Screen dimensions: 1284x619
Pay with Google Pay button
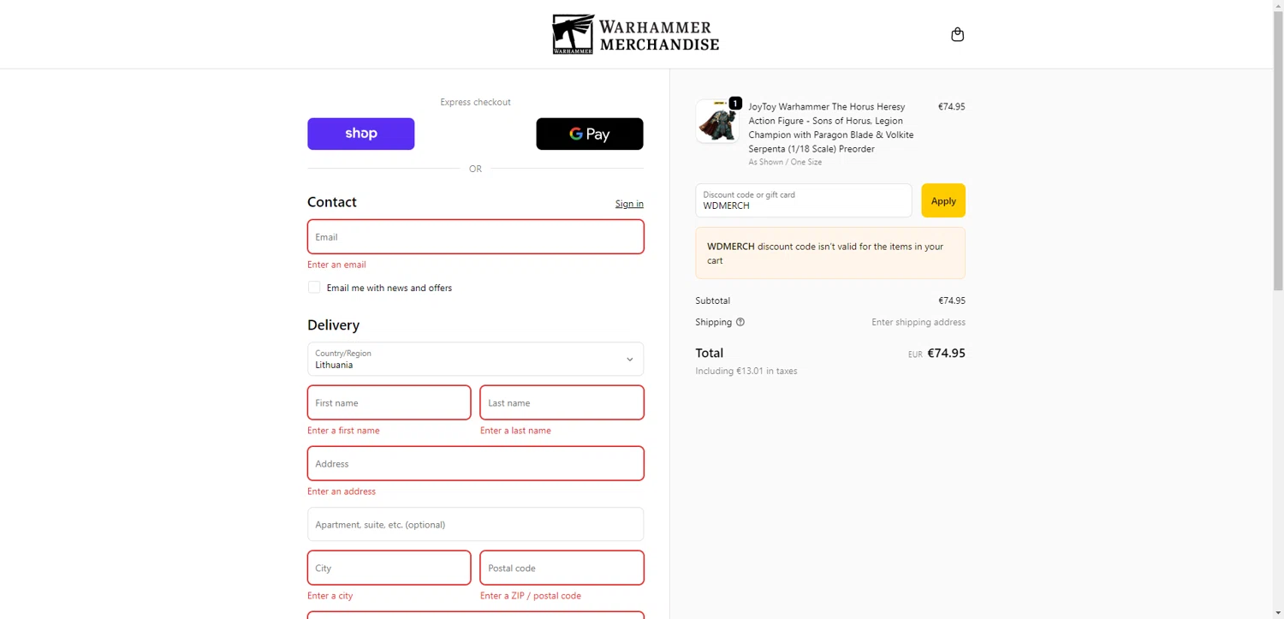[590, 134]
